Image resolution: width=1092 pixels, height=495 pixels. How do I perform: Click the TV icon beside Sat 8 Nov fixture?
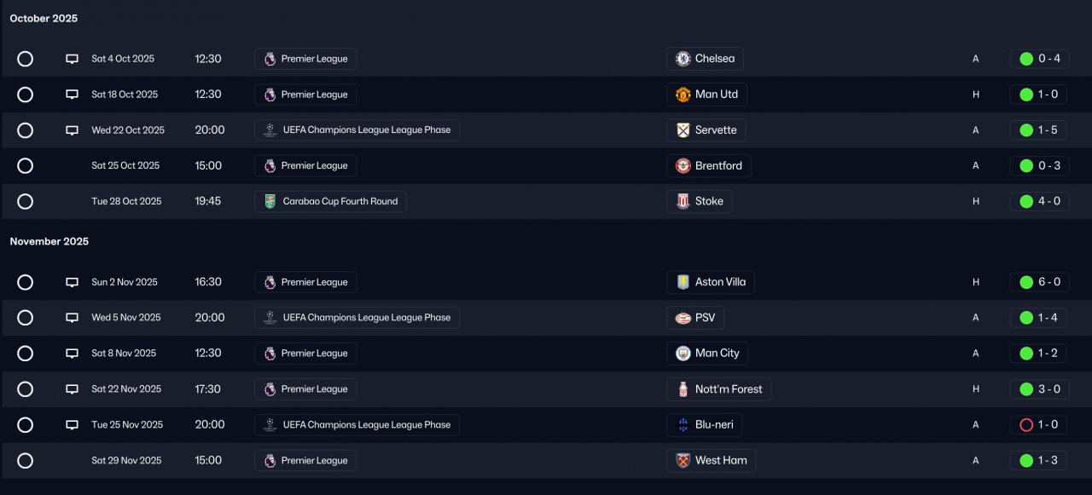tap(73, 354)
